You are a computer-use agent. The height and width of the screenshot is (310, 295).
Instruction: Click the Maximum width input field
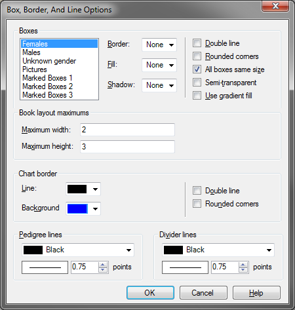tap(127, 130)
